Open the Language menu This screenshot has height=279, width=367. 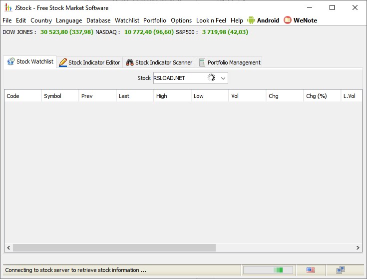click(69, 20)
